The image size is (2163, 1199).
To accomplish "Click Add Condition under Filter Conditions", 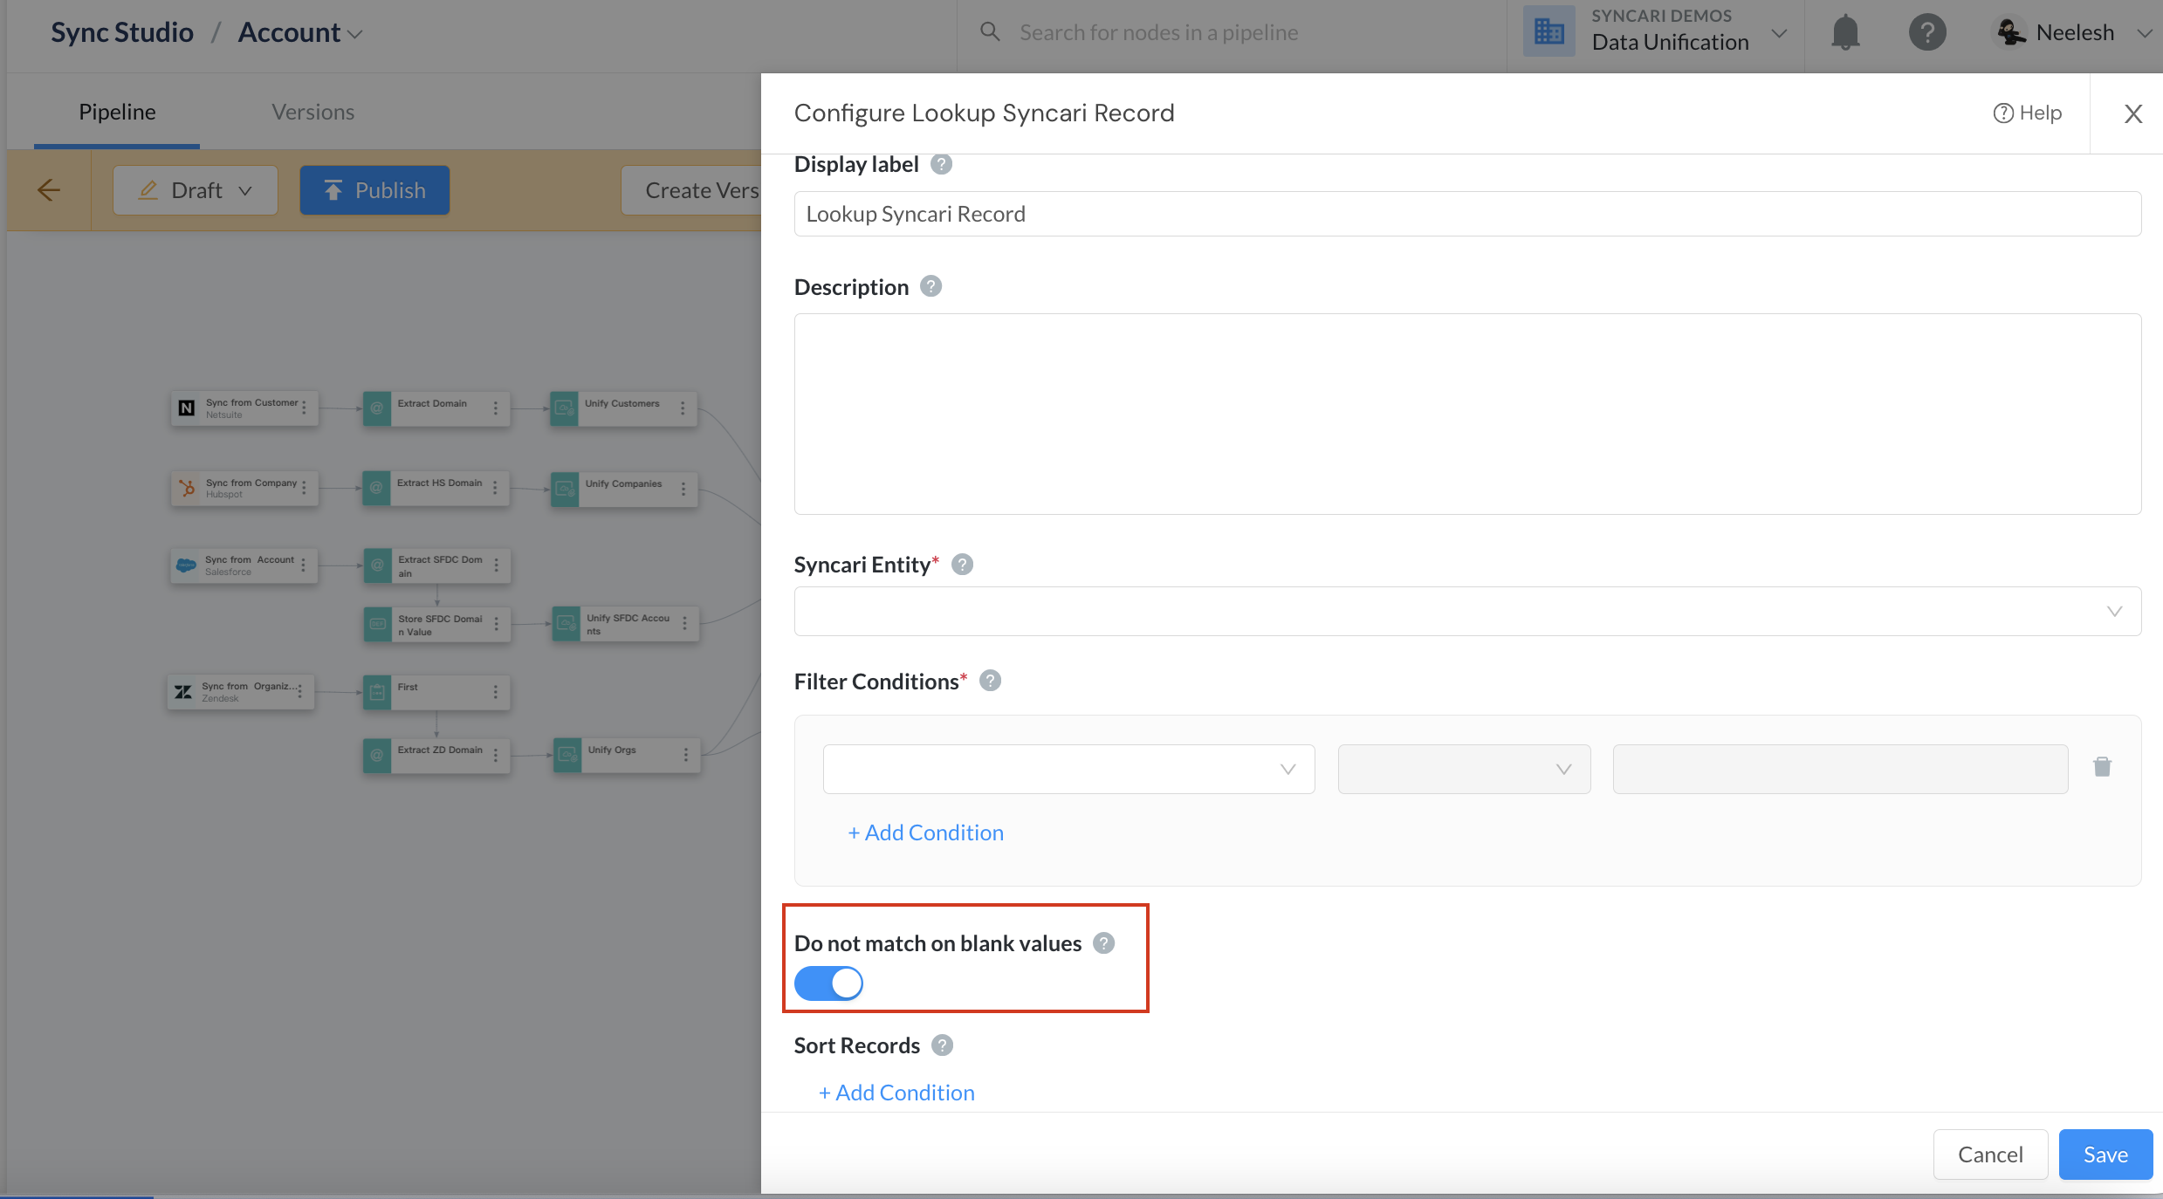I will tap(925, 832).
